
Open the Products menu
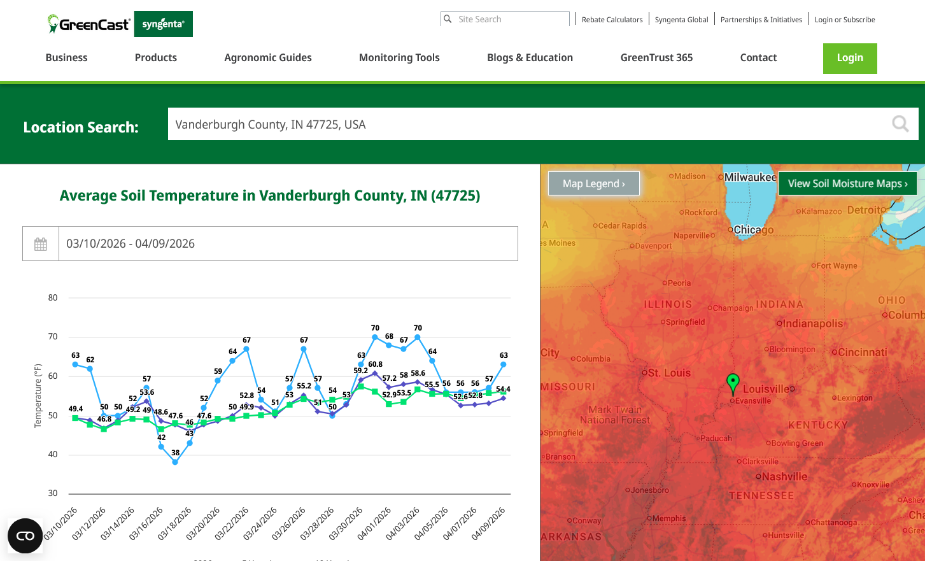coord(156,57)
